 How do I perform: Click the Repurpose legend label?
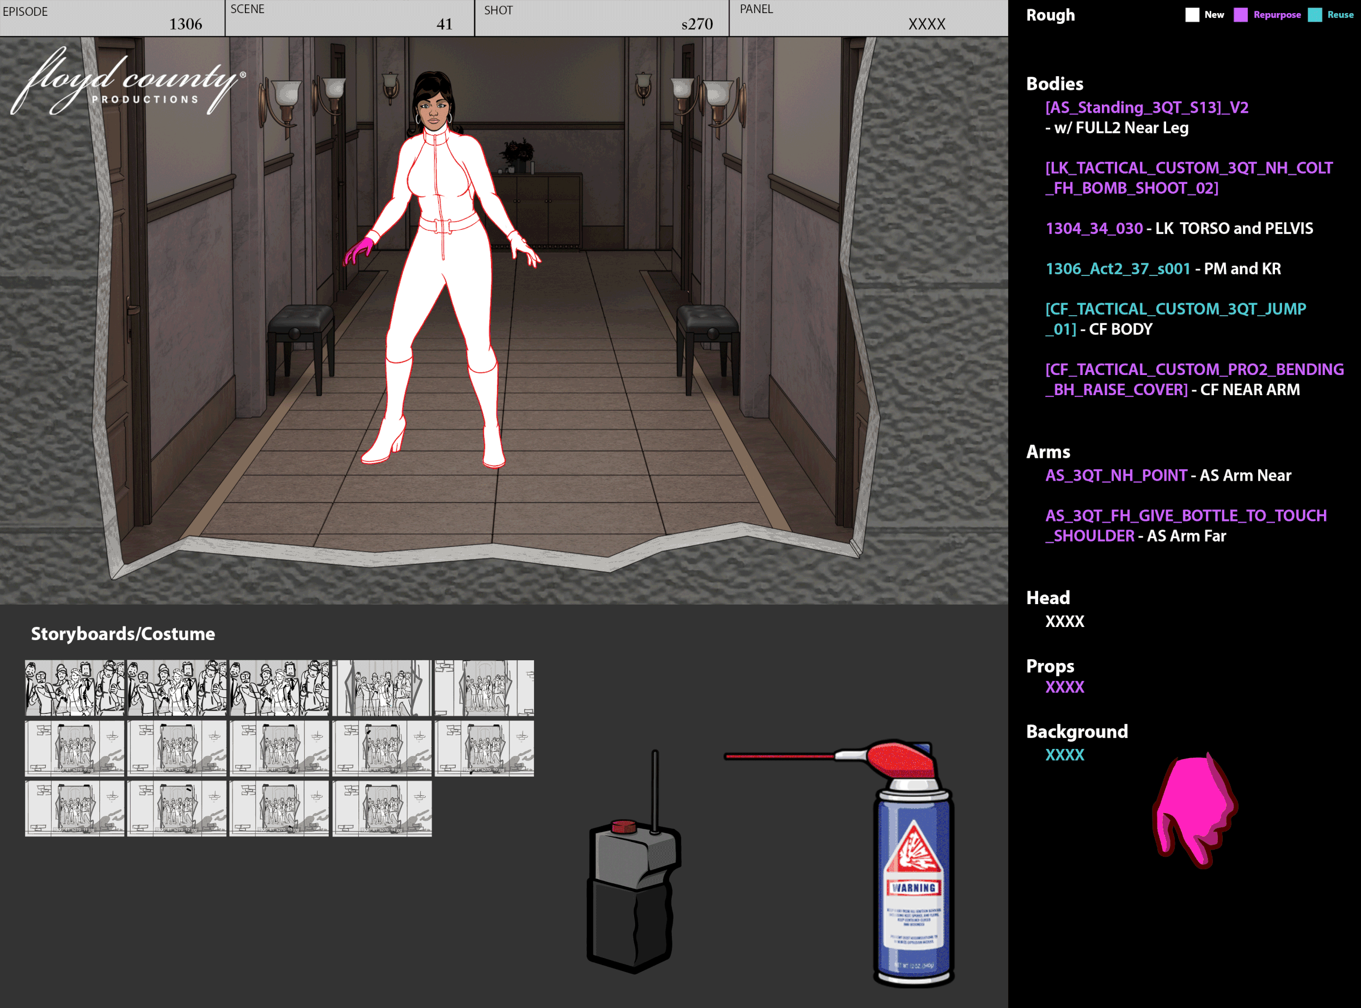pos(1277,15)
